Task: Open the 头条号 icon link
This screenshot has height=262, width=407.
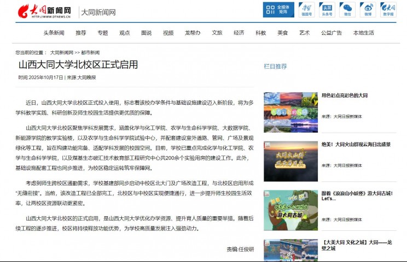Action: point(327,9)
